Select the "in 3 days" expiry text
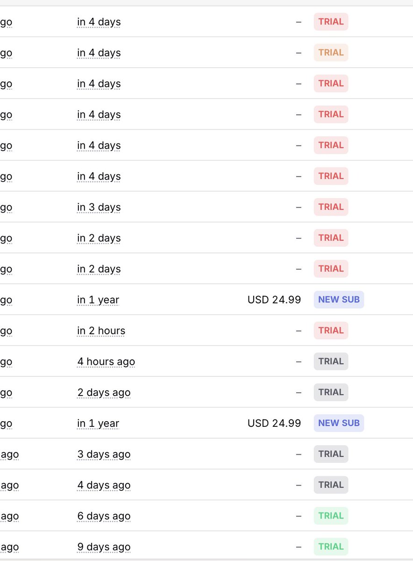Screen dimensions: 413x561 pyautogui.click(x=99, y=207)
